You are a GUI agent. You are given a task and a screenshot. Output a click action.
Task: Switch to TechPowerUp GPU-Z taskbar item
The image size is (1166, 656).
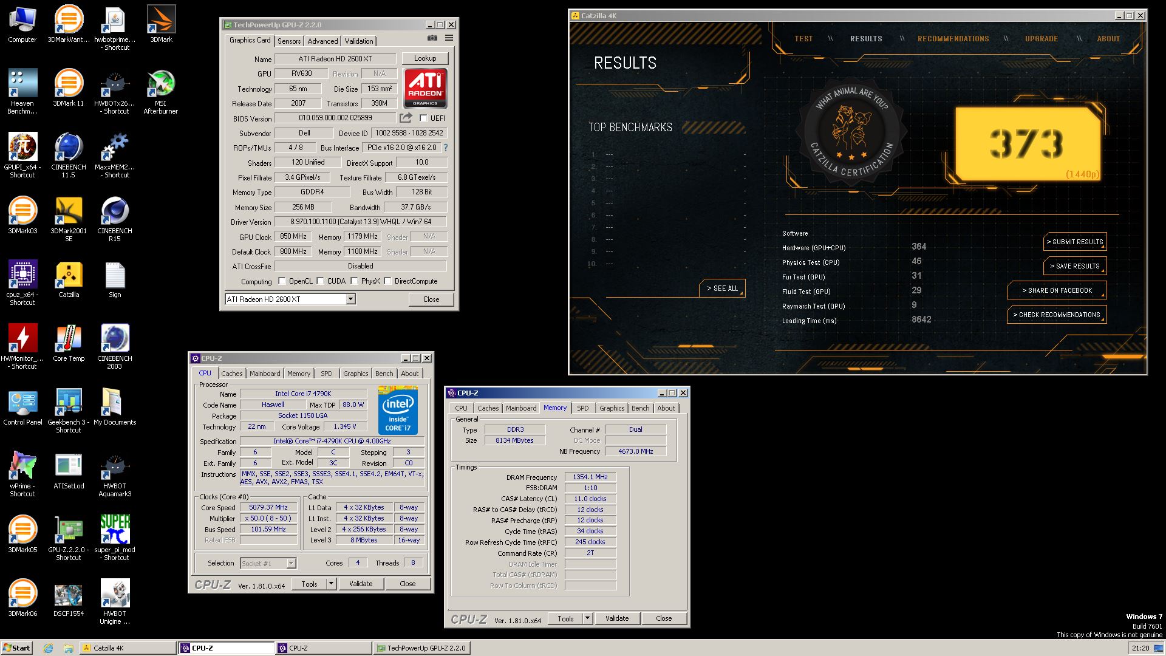point(421,648)
